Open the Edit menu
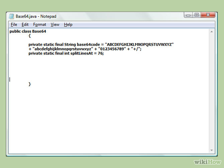The height and width of the screenshot is (168, 224). 25,25
